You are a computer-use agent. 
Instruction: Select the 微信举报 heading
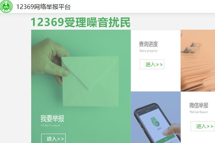click(199, 105)
